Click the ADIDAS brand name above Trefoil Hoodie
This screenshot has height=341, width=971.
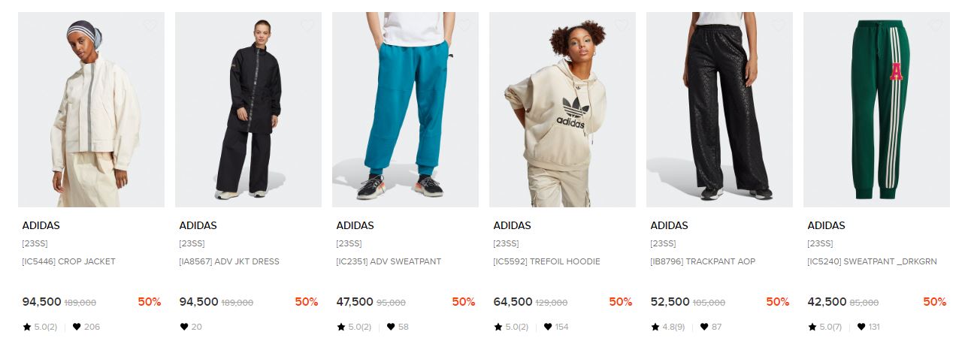tap(512, 225)
